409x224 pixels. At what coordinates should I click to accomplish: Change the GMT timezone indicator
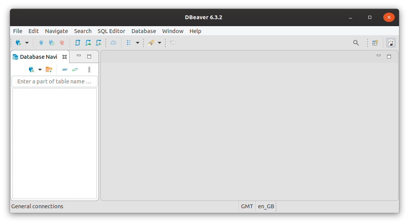click(247, 206)
